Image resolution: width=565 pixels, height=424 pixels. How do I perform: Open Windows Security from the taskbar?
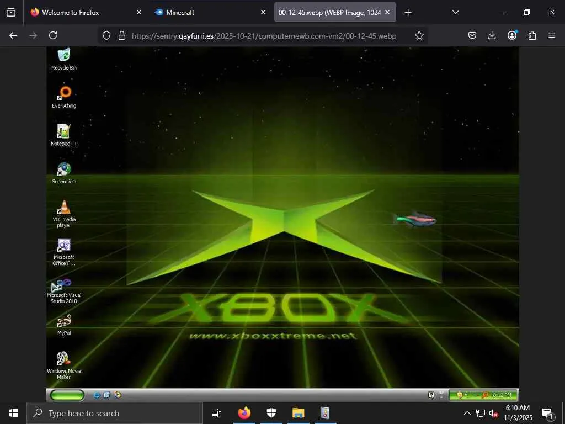[271, 413]
